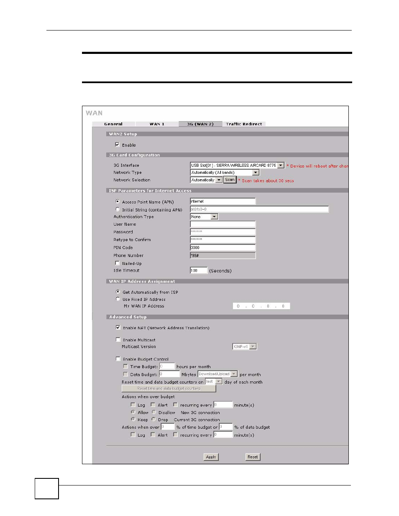Click the Phone Number field
This screenshot has width=399, height=516.
pos(223,255)
